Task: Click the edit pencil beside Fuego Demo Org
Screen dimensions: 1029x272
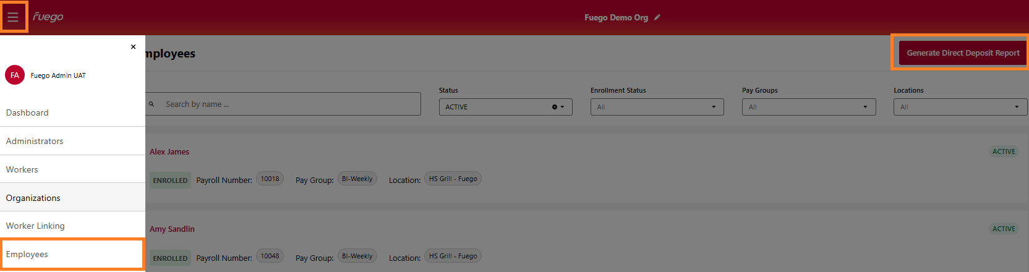Action: coord(657,17)
